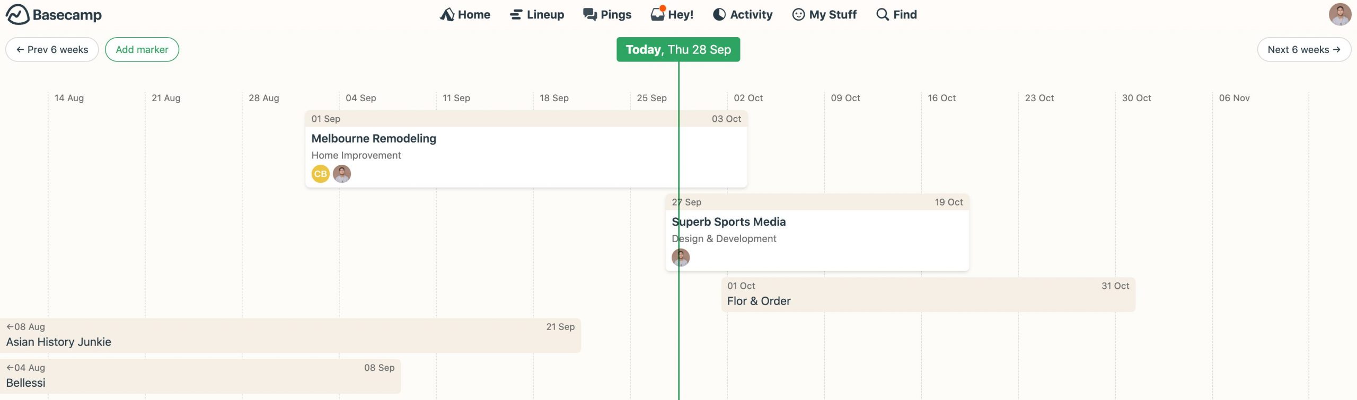Select the Lineup icon in the navbar

click(515, 14)
